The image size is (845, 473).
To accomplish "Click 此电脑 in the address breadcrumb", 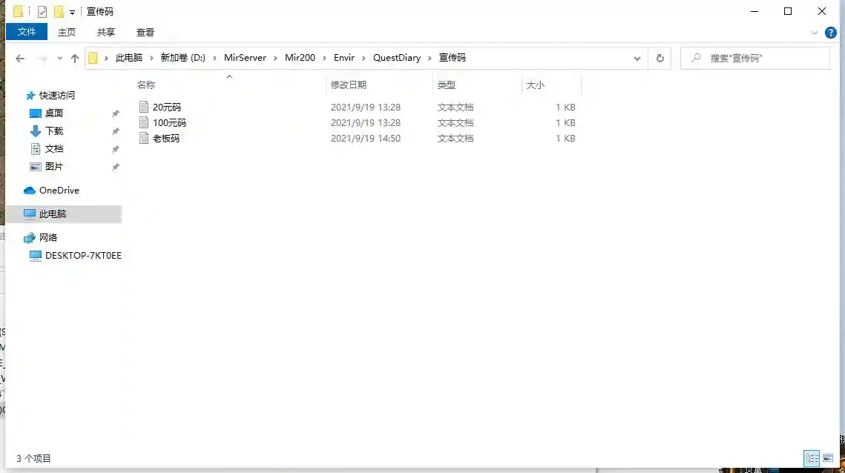I will coord(129,58).
